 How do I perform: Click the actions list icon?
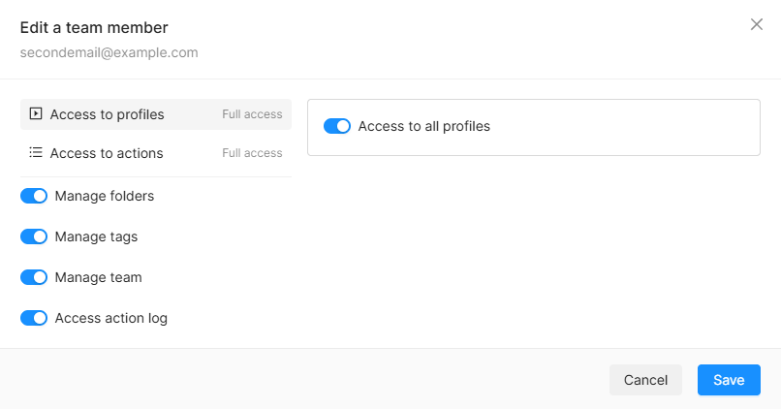pos(36,152)
